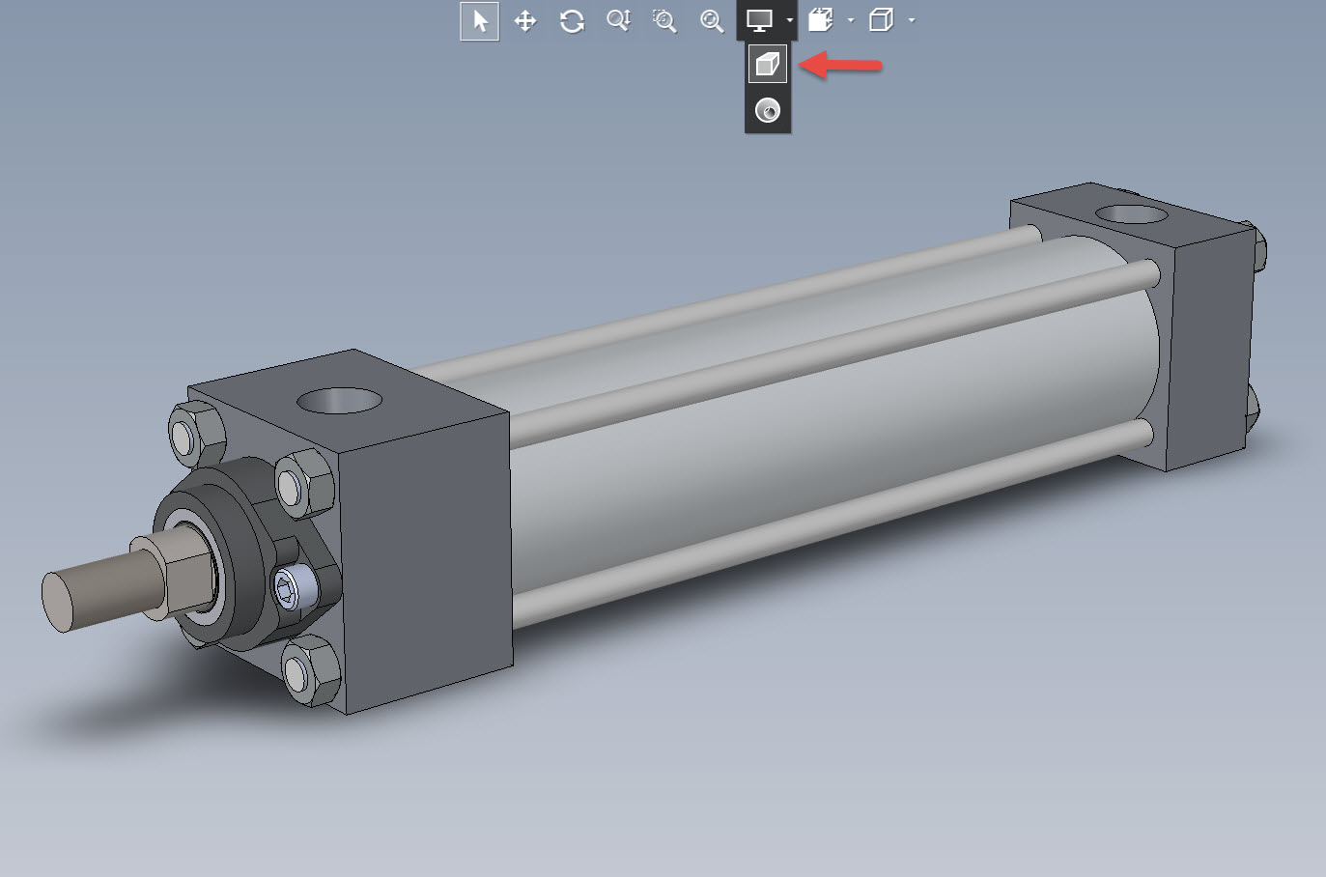
Task: Click the monitor display settings icon
Action: pos(760,20)
